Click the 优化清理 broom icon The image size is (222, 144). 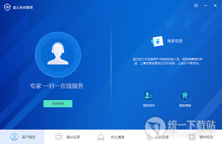tap(101, 137)
